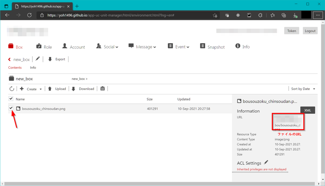Switch to the Info tab under new_box
The width and height of the screenshot is (325, 186).
click(33, 67)
